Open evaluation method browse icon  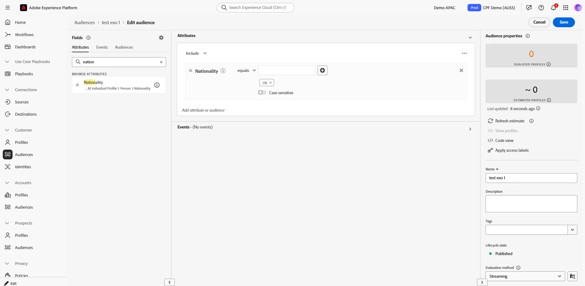coord(572,276)
